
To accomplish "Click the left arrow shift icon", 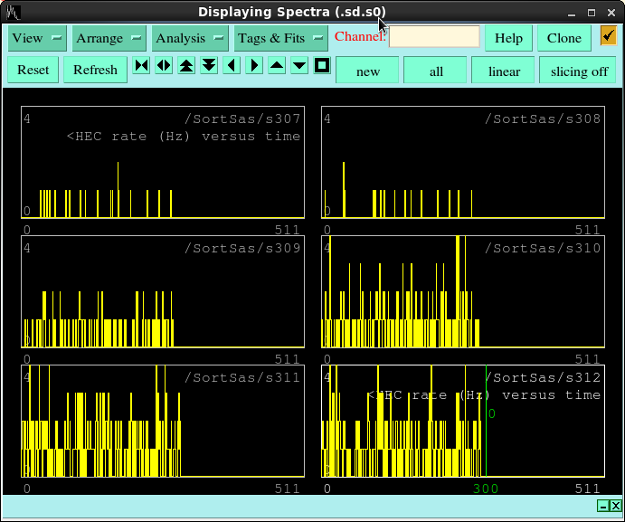I will click(232, 65).
